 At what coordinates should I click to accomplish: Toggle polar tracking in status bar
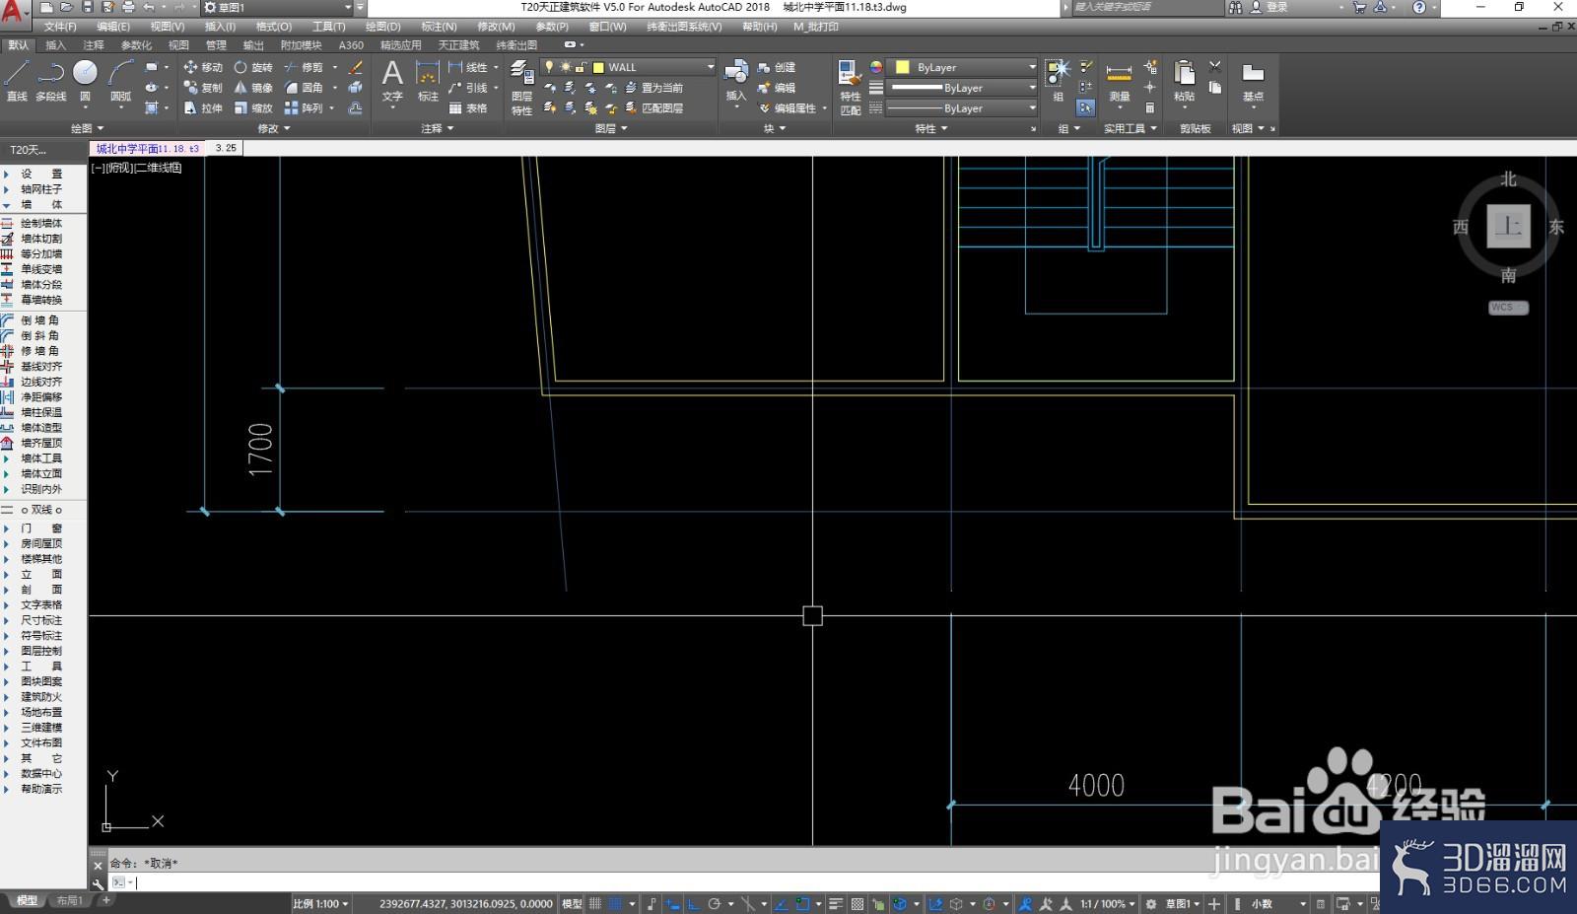pos(715,903)
